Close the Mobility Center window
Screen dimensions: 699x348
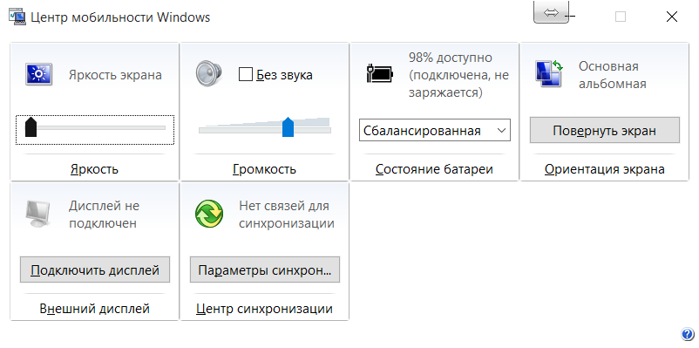pyautogui.click(x=672, y=17)
